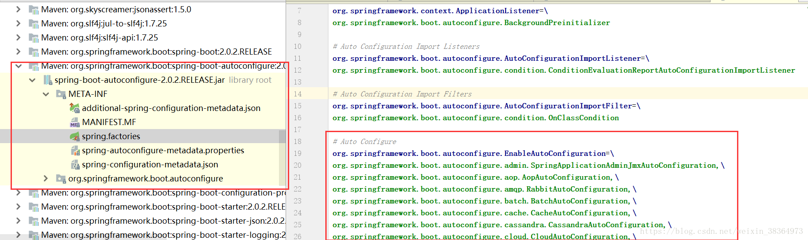
Task: Click the MANIFEST.MF file icon
Action: (x=74, y=122)
